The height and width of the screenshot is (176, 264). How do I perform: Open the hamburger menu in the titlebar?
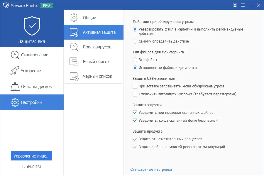(x=243, y=5)
